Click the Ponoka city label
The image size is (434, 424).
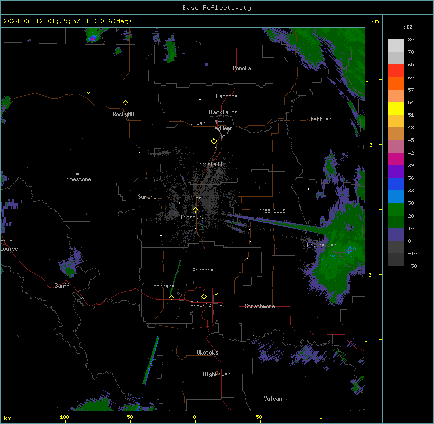tap(242, 68)
